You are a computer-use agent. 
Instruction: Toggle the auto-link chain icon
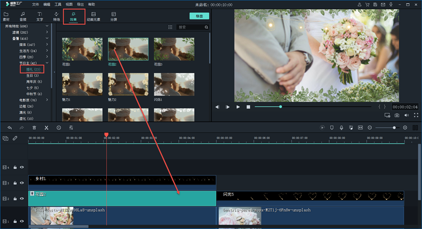[15, 138]
